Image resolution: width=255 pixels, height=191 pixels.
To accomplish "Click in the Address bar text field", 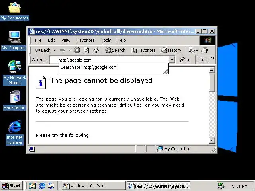I will pyautogui.click(x=109, y=60).
